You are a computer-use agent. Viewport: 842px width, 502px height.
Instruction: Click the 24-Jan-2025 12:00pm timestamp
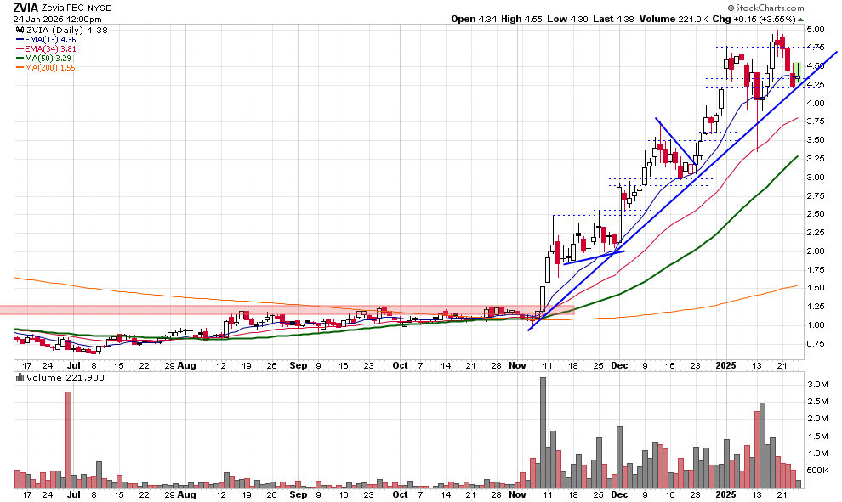tap(53, 19)
